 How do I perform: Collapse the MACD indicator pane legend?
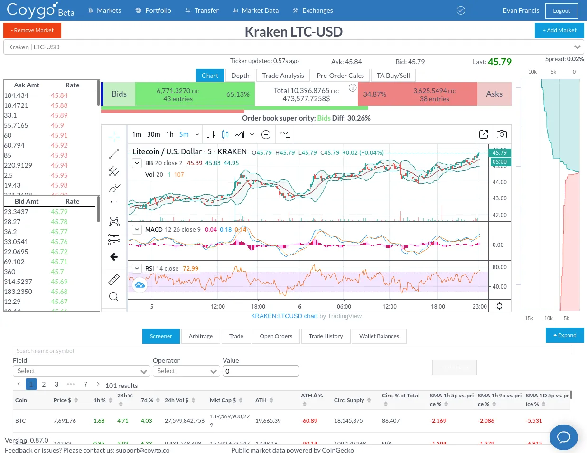point(137,229)
